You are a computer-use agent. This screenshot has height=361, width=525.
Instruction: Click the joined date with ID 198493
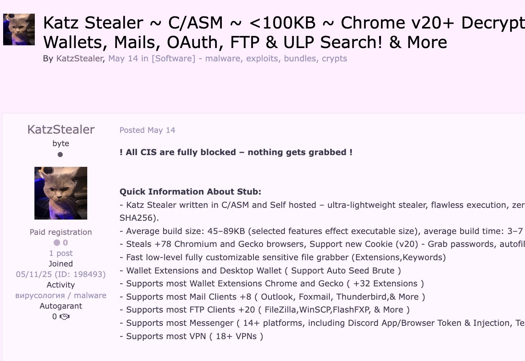point(61,274)
